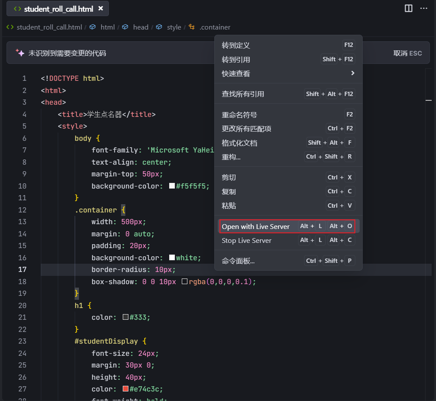Select 复制 from the context menu
Viewport: 436px width, 401px height.
[x=229, y=191]
